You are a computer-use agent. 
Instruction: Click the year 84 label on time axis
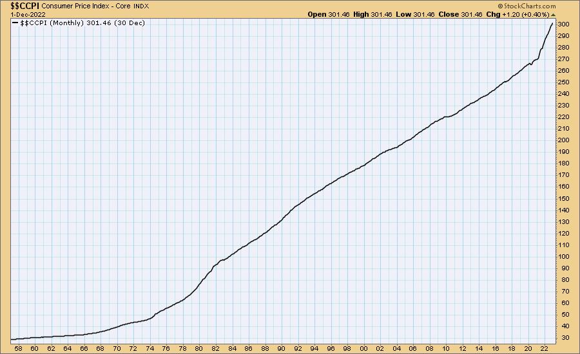(232, 348)
